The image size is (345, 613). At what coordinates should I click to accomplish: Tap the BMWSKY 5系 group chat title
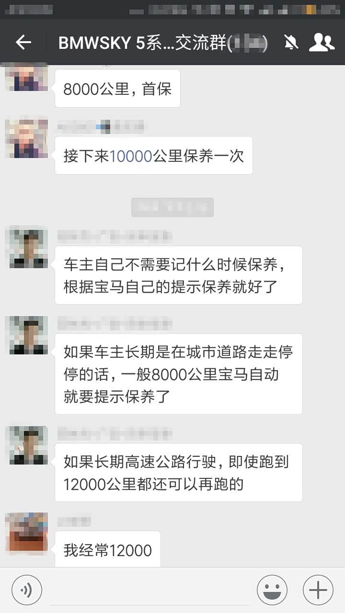(x=163, y=43)
